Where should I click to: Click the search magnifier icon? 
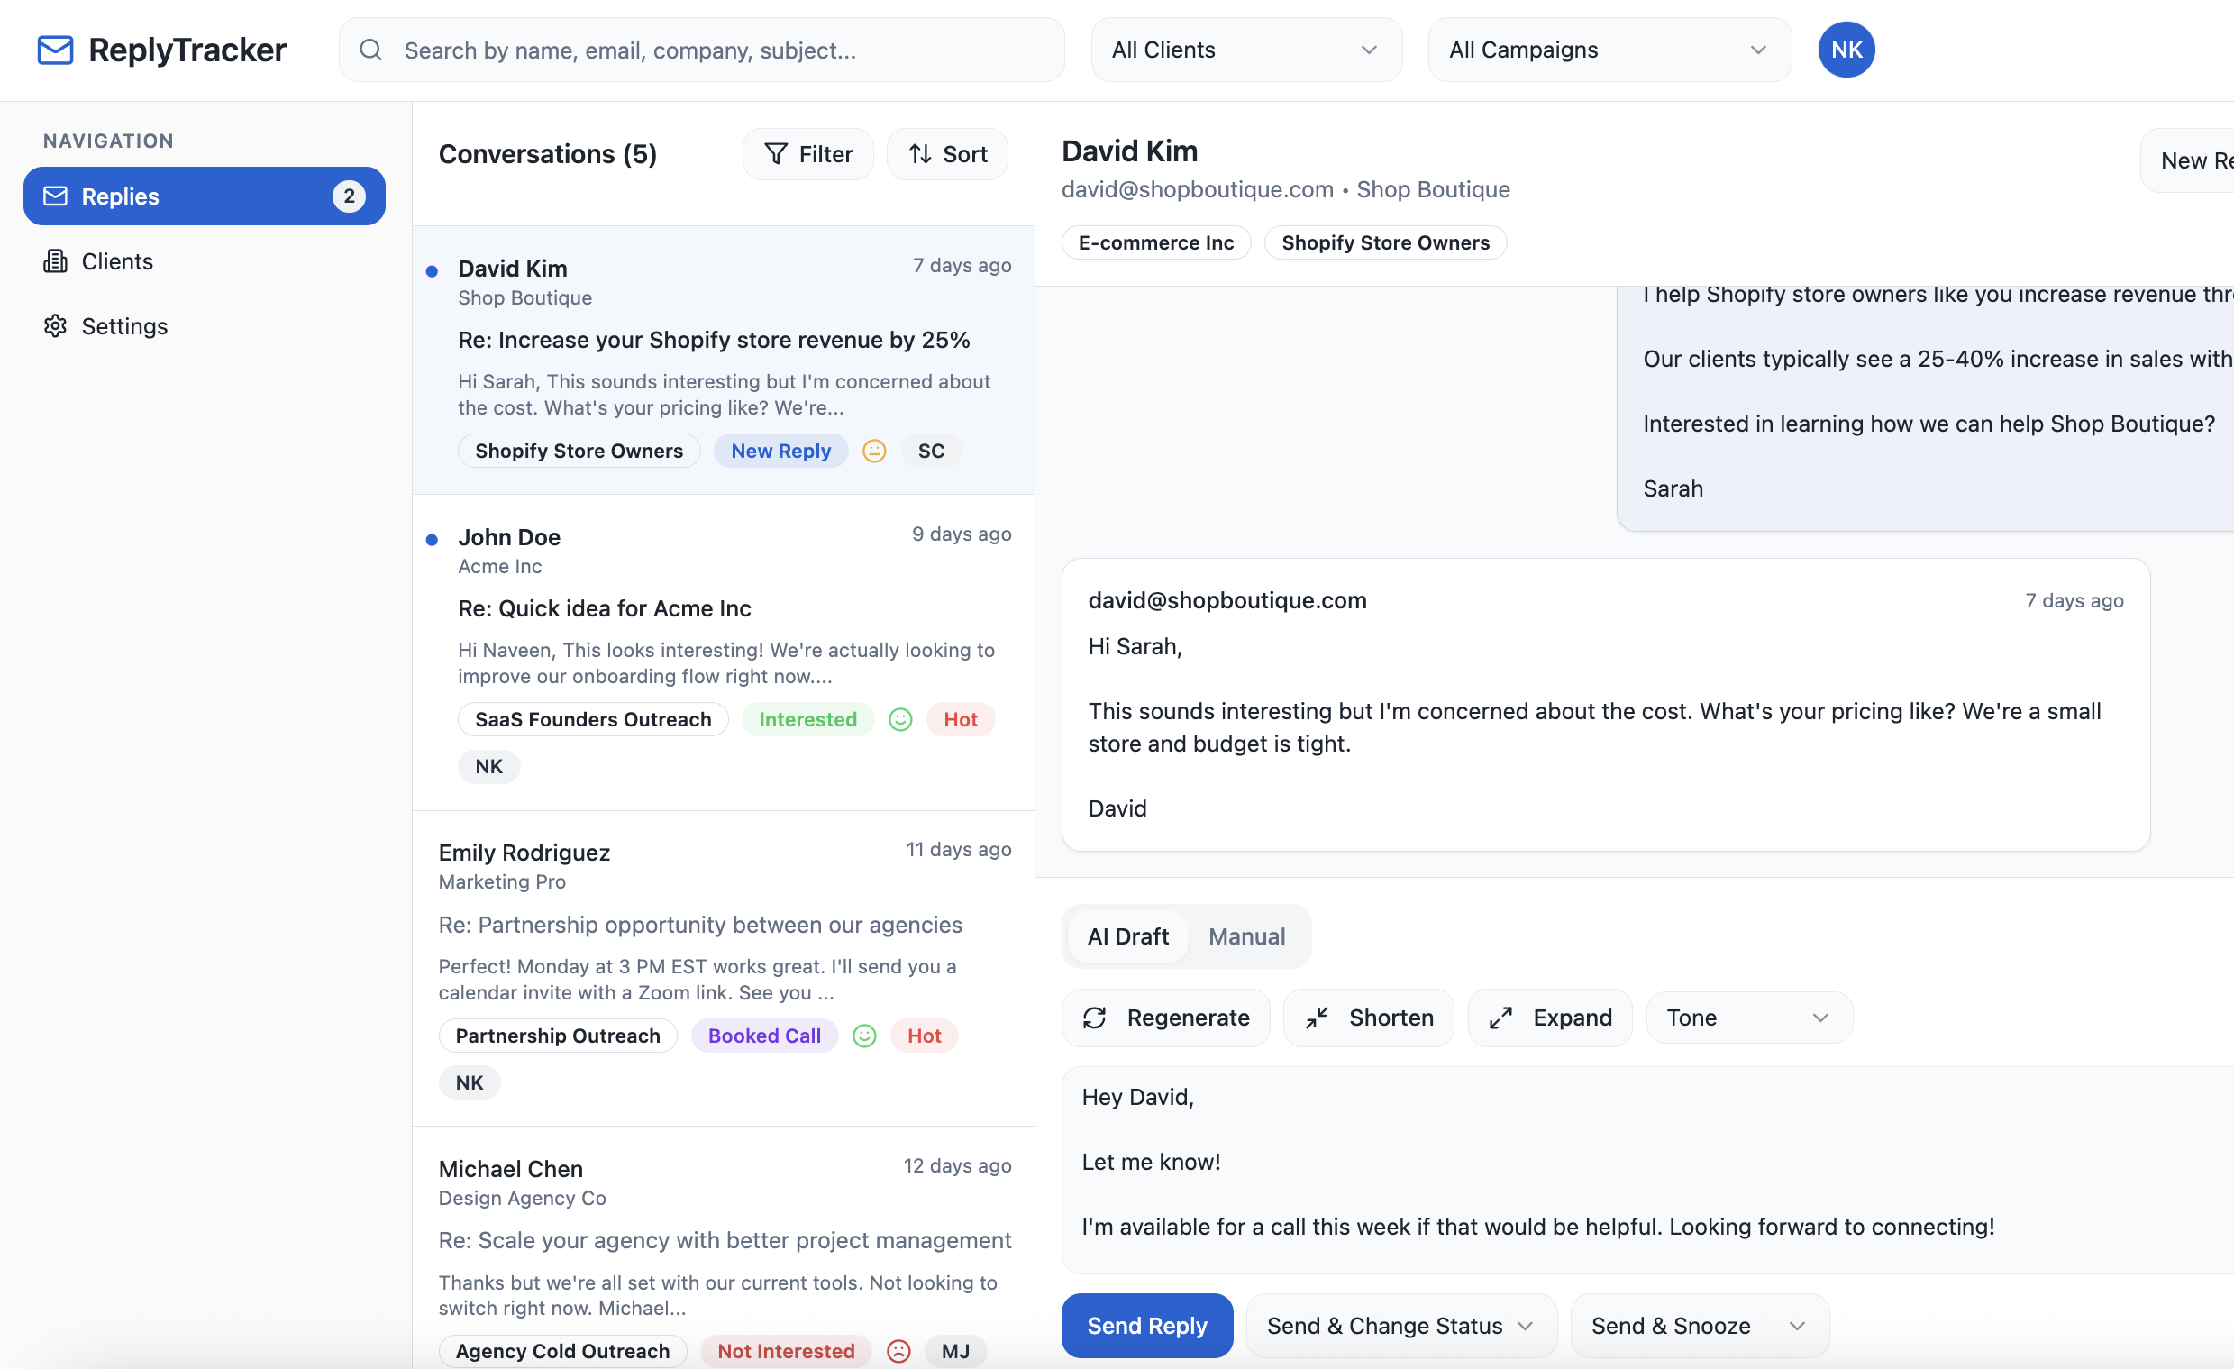click(371, 50)
